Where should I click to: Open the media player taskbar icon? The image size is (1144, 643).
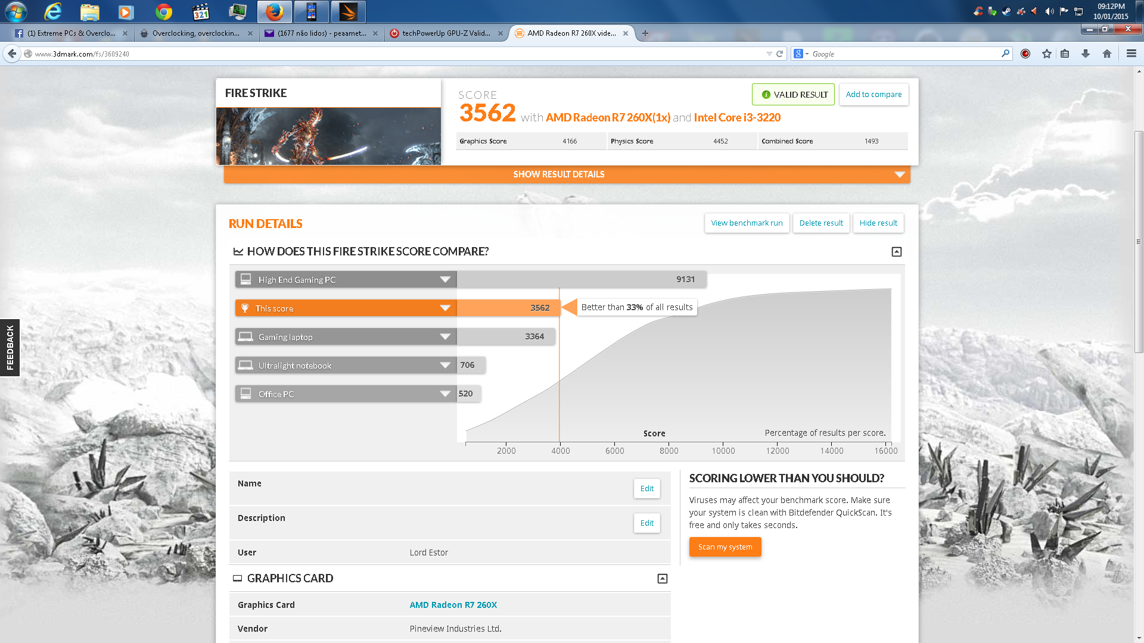tap(126, 11)
